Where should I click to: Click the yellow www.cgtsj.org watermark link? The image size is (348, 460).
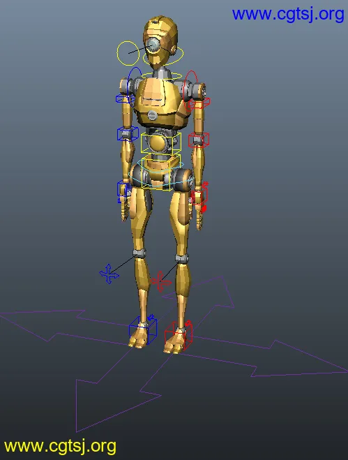pos(60,447)
